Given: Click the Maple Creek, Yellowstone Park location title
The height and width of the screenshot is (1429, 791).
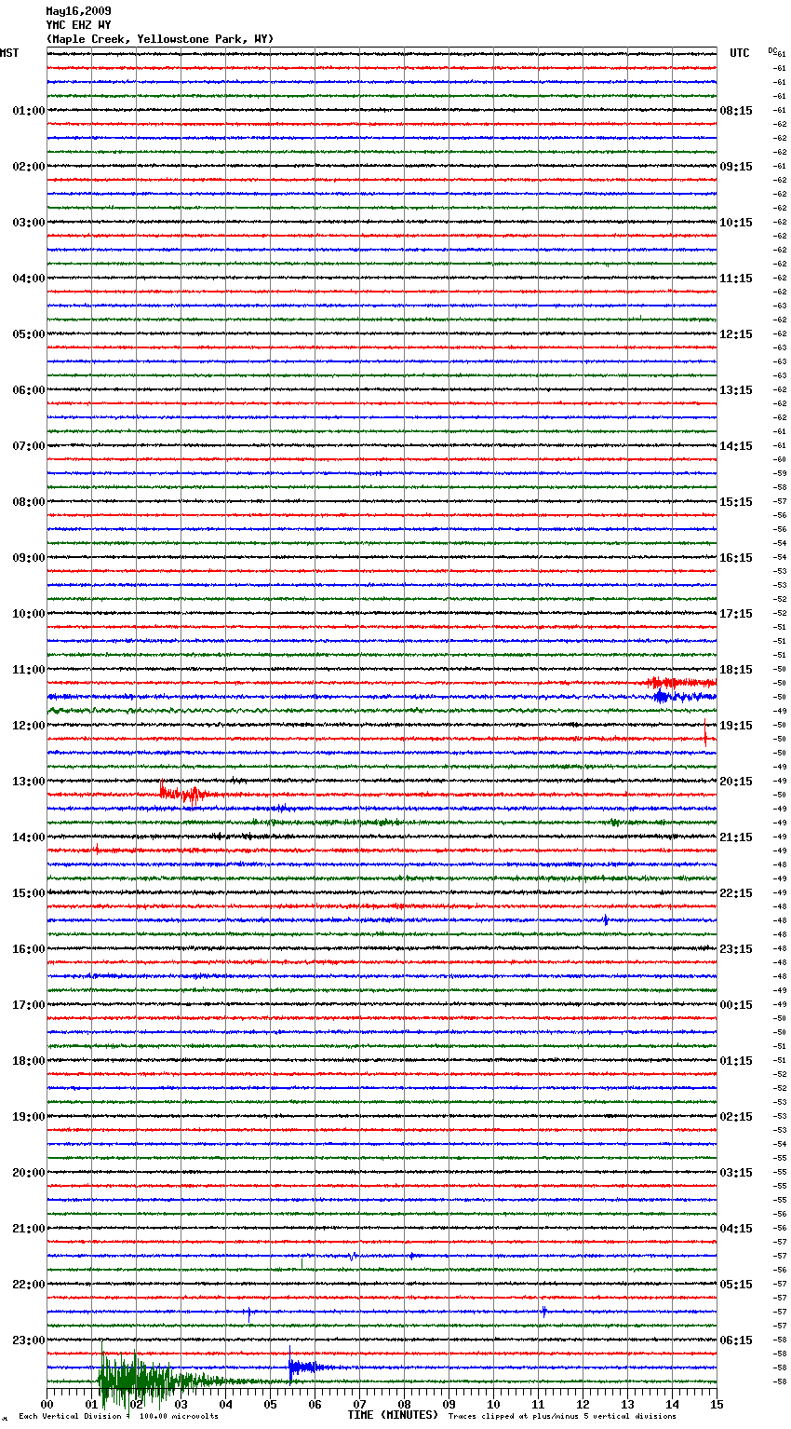Looking at the screenshot, I should pos(160,39).
